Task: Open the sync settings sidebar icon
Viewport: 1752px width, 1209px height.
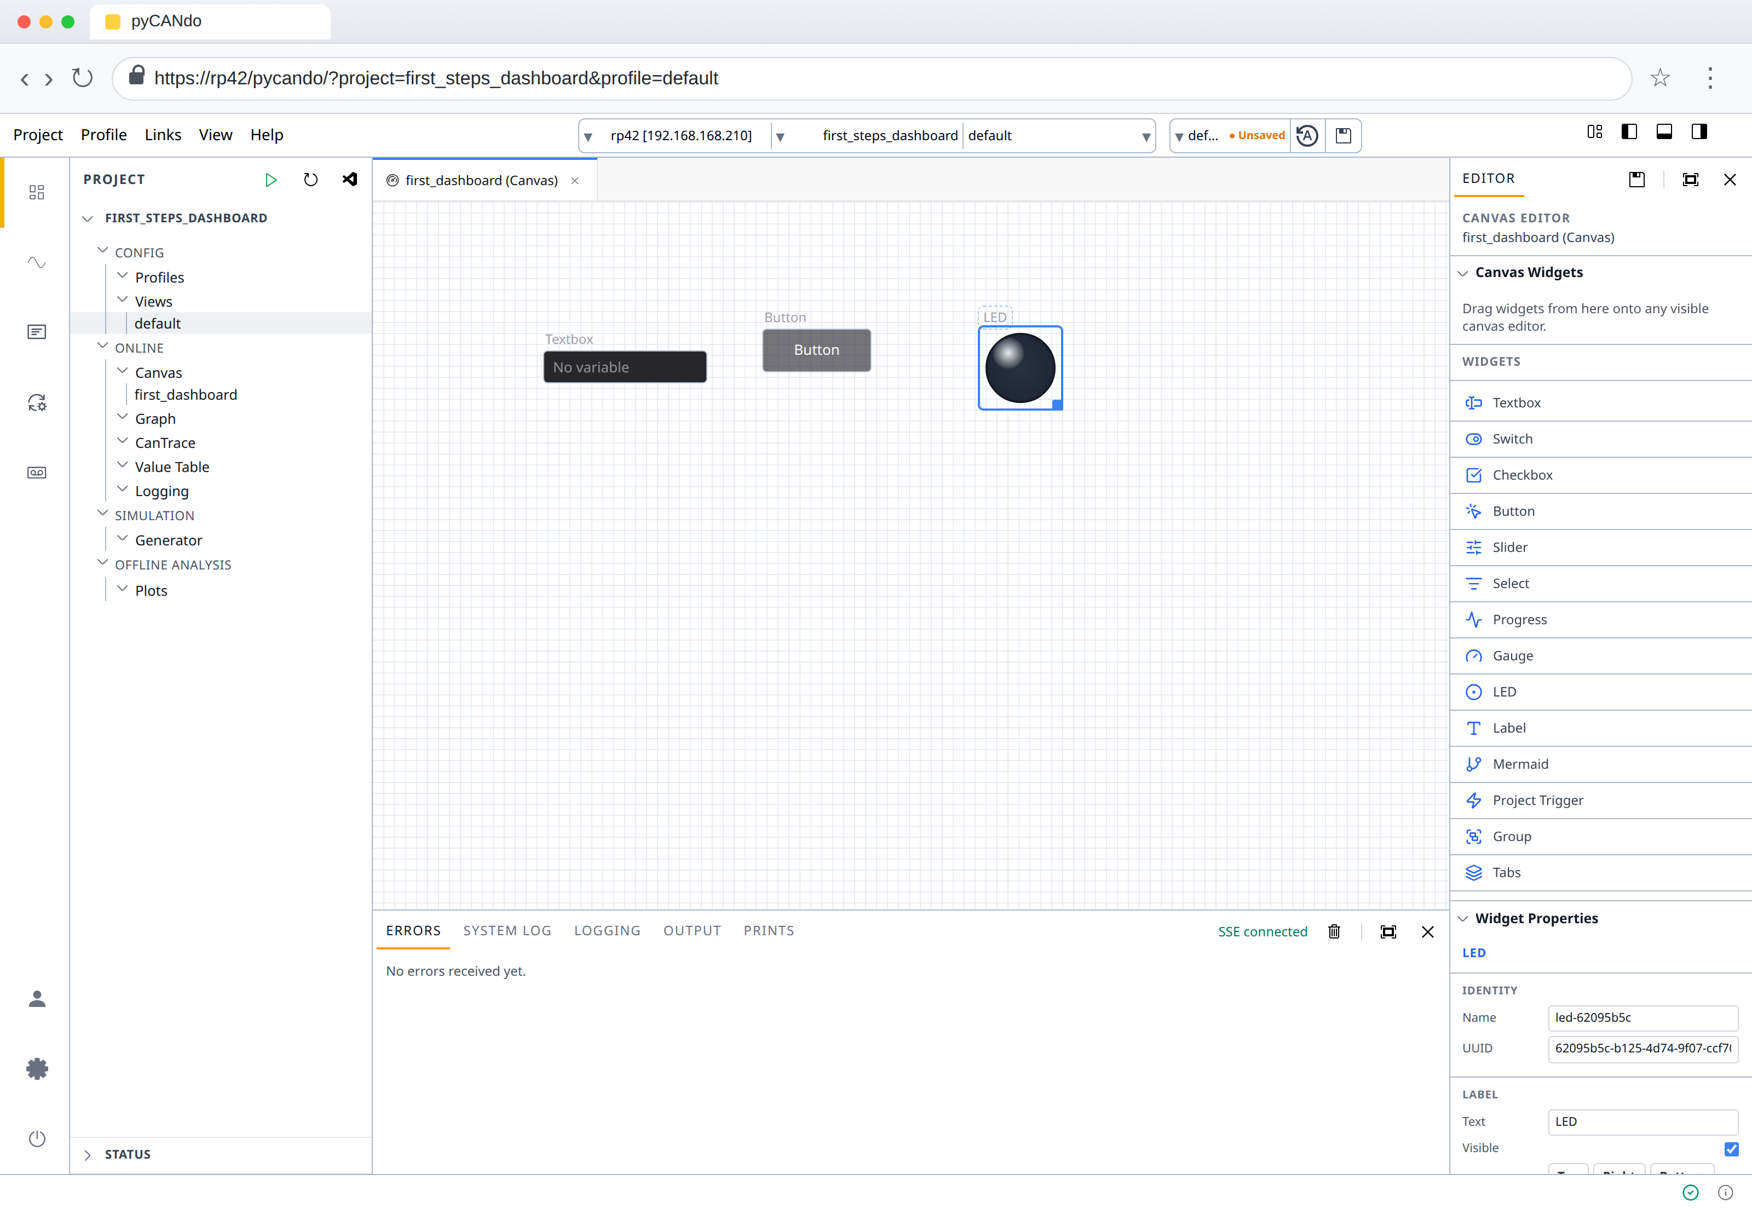Action: pos(36,402)
